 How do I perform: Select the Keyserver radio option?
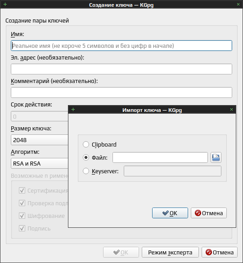coord(86,171)
